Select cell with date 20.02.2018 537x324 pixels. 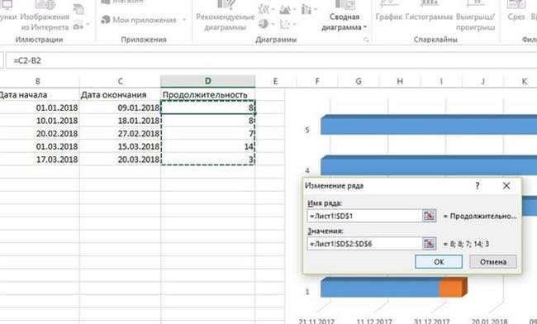(39, 134)
